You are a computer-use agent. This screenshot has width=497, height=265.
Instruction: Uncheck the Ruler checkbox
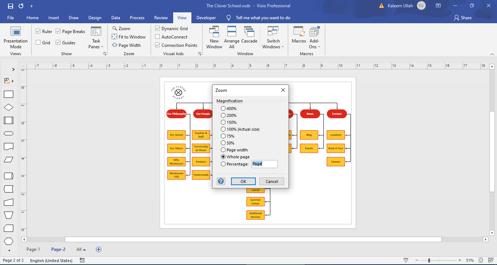point(37,31)
